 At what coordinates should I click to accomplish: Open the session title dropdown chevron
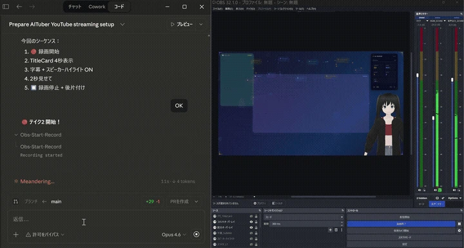[x=122, y=24]
